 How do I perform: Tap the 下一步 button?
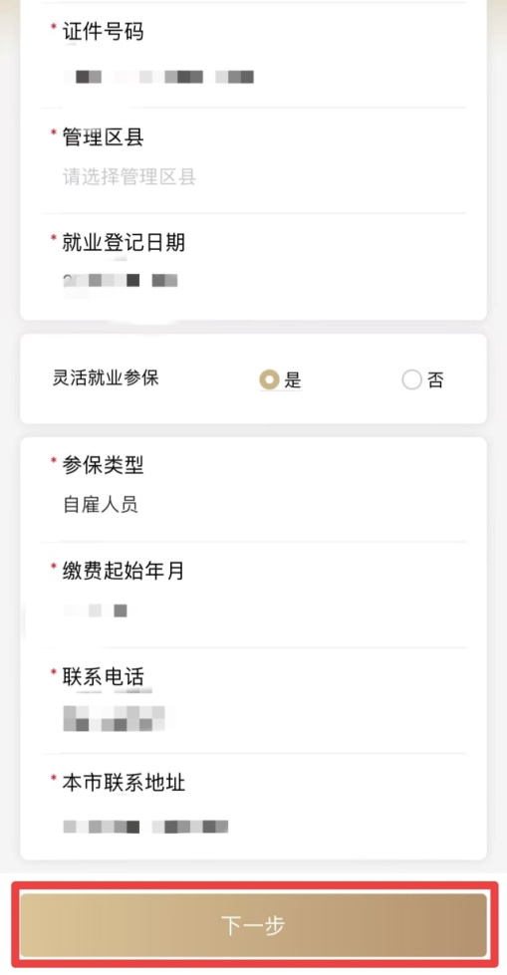[253, 925]
